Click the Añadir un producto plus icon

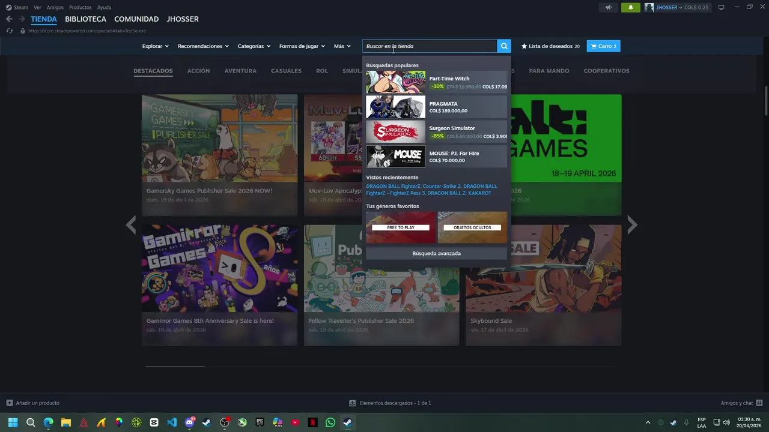pyautogui.click(x=9, y=403)
